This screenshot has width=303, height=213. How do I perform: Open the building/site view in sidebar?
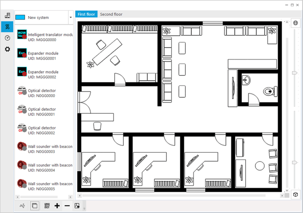7,15
